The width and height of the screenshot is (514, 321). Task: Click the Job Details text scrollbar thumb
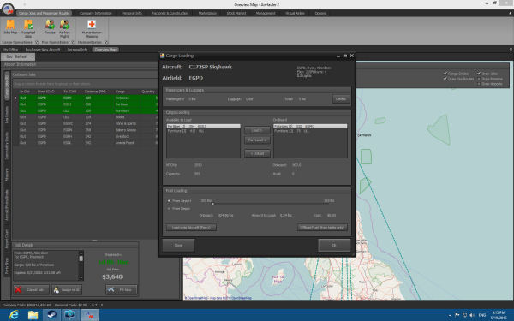point(81,259)
